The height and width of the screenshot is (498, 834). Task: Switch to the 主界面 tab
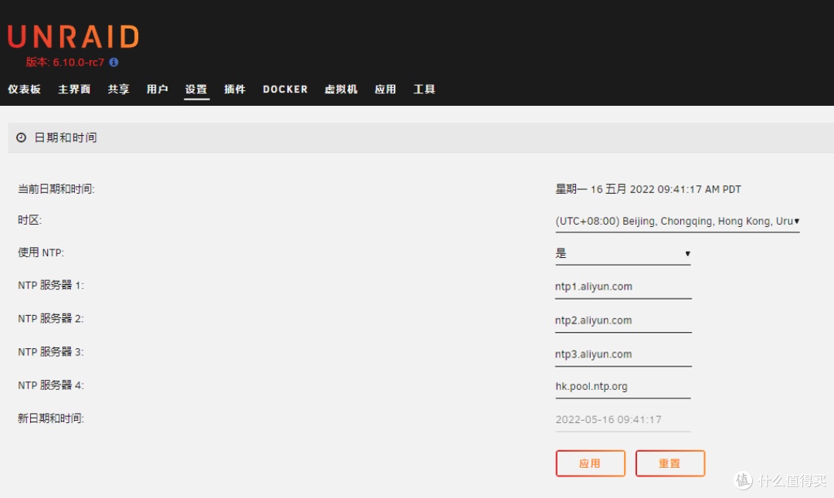[x=73, y=89]
